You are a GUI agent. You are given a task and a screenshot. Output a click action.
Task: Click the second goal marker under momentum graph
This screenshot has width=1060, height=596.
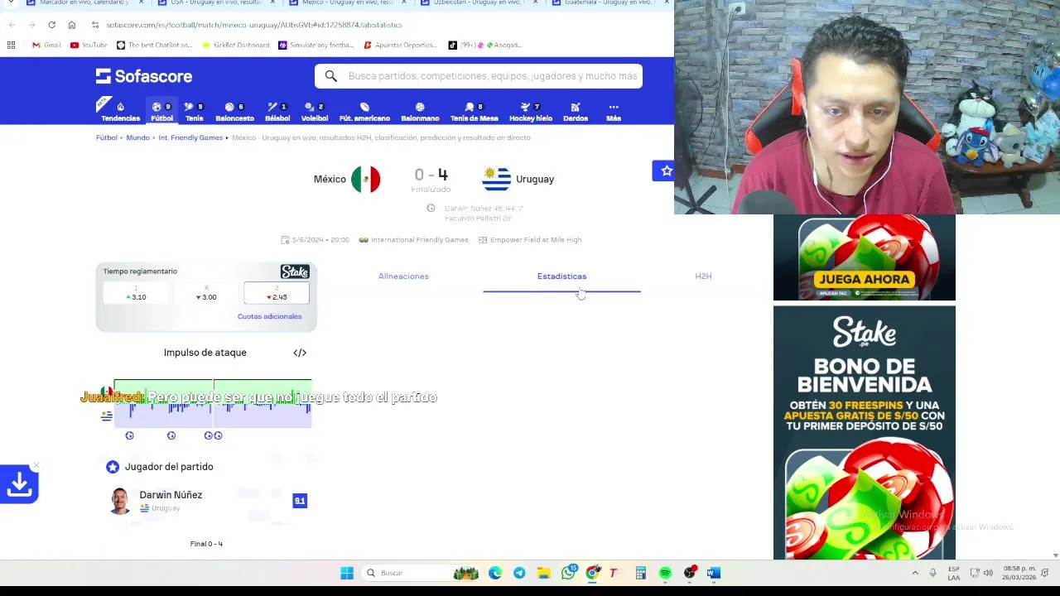tap(171, 435)
